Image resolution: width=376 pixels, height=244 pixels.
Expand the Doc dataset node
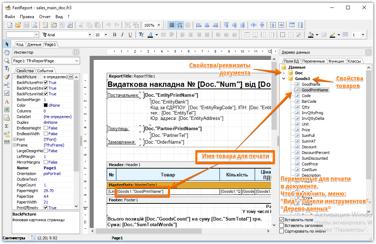coord(284,73)
